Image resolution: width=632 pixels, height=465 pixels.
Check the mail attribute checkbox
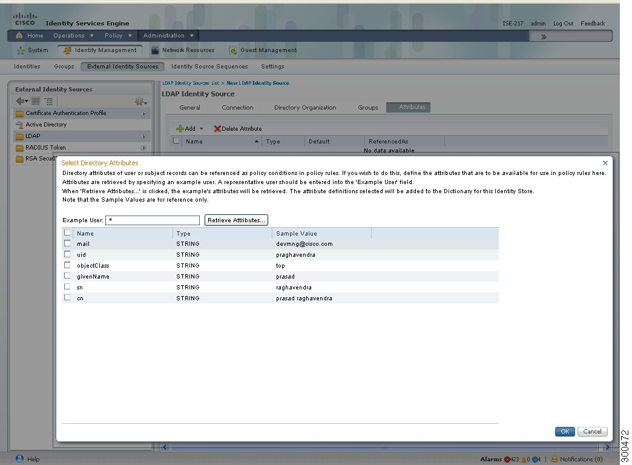click(67, 243)
